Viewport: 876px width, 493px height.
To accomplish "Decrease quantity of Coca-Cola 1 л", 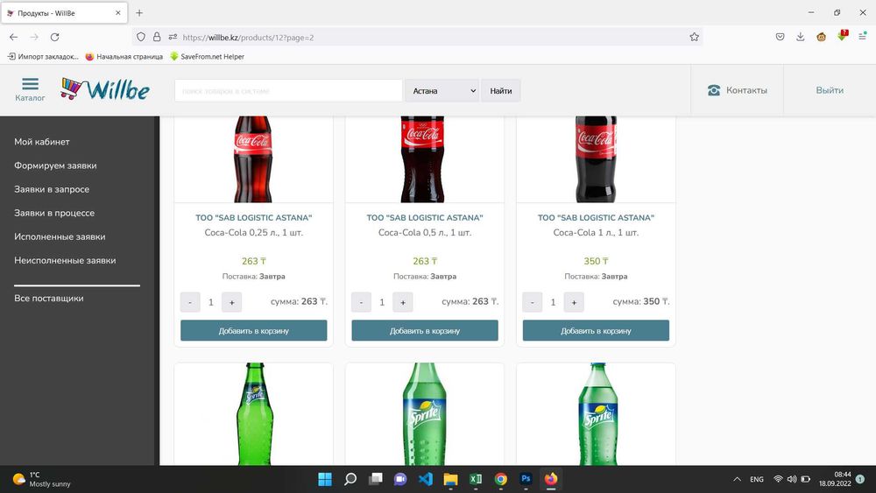I will pyautogui.click(x=532, y=302).
